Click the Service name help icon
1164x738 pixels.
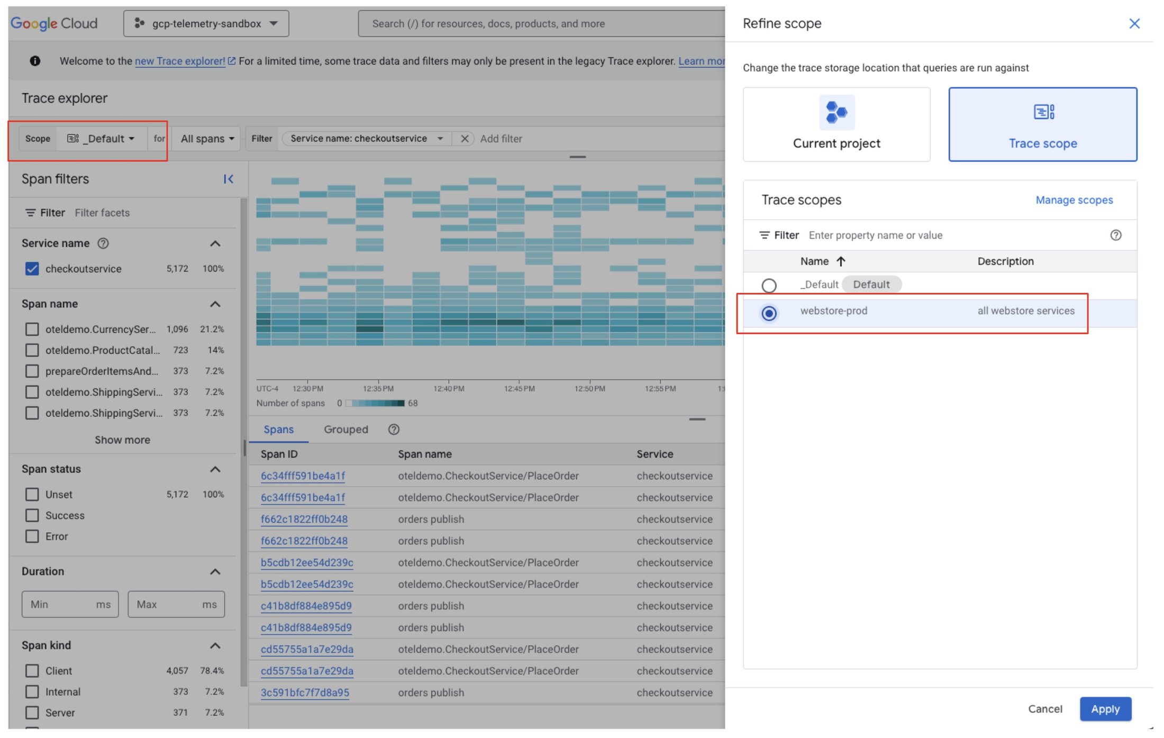click(x=103, y=243)
